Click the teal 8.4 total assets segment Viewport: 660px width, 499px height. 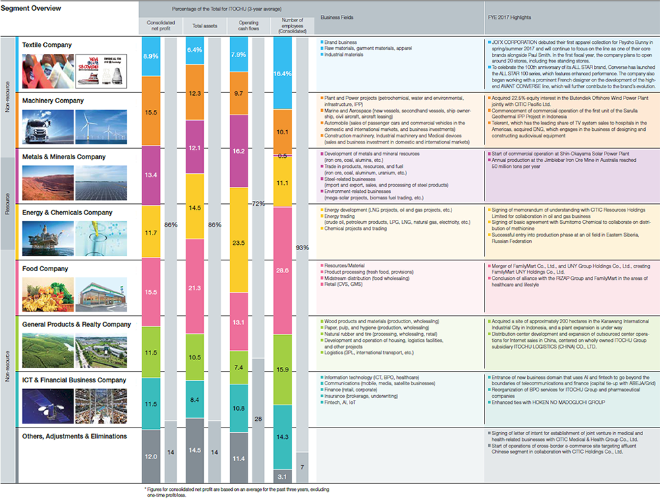point(195,400)
